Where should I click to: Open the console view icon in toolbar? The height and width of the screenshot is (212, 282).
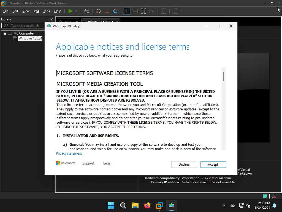[x=164, y=11]
